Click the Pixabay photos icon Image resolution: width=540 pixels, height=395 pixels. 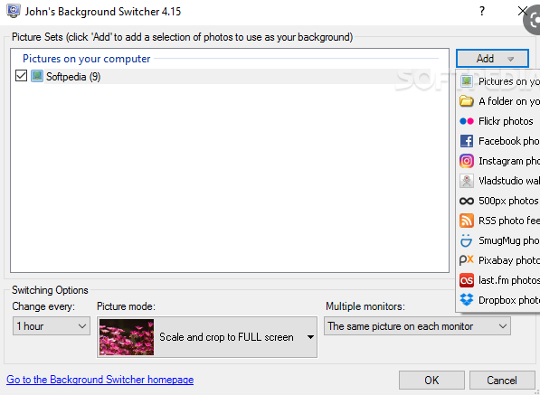[467, 260]
